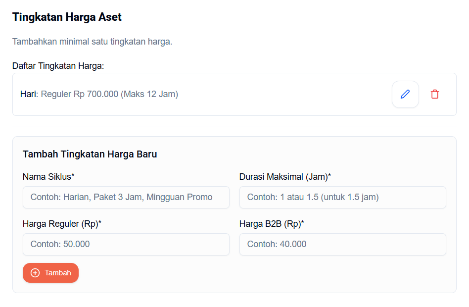
Task: Click the Tingkatan Harga Aset heading
Action: [x=67, y=17]
